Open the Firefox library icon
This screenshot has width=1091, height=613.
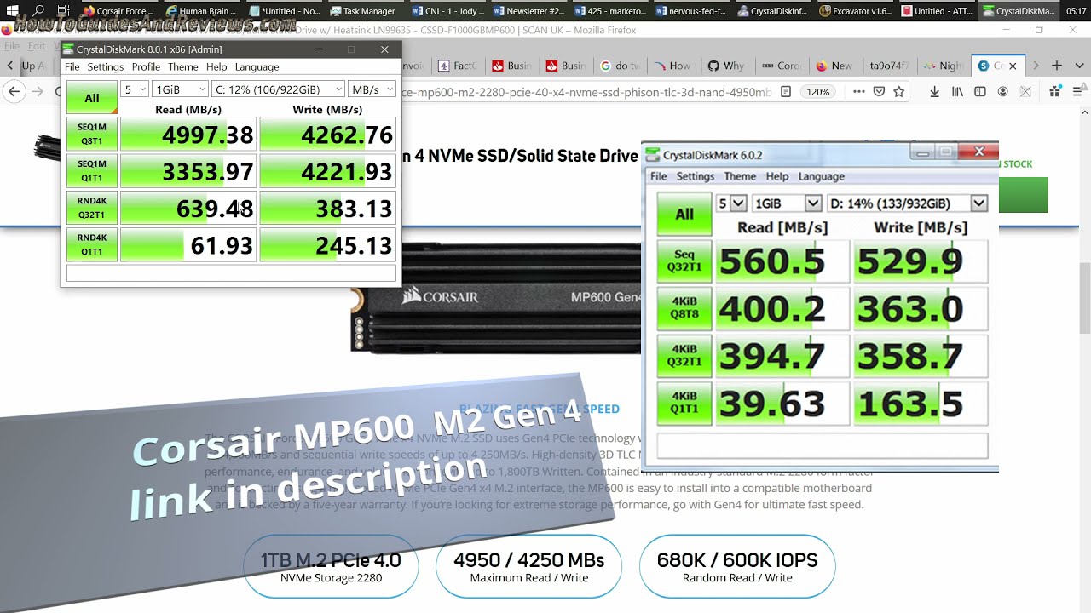point(957,91)
